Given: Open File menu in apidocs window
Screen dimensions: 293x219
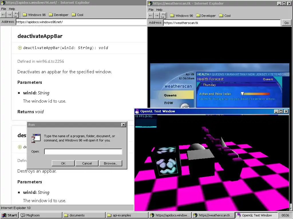Looking at the screenshot, I should click(3, 9).
